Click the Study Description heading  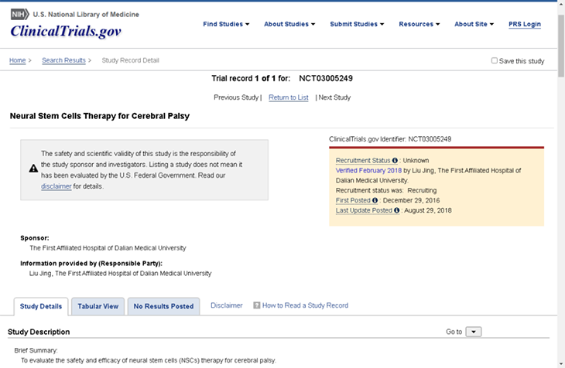click(39, 332)
